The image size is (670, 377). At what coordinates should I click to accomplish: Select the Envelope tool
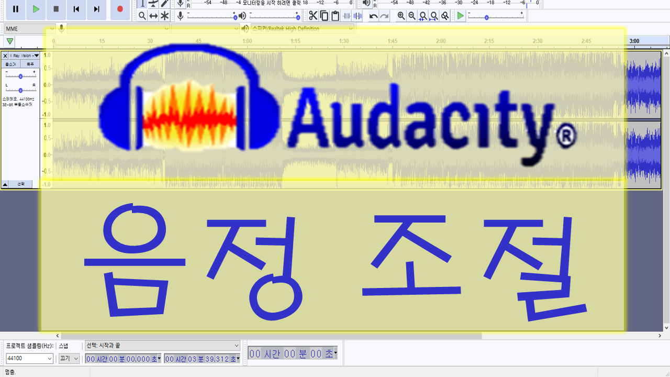tap(153, 4)
